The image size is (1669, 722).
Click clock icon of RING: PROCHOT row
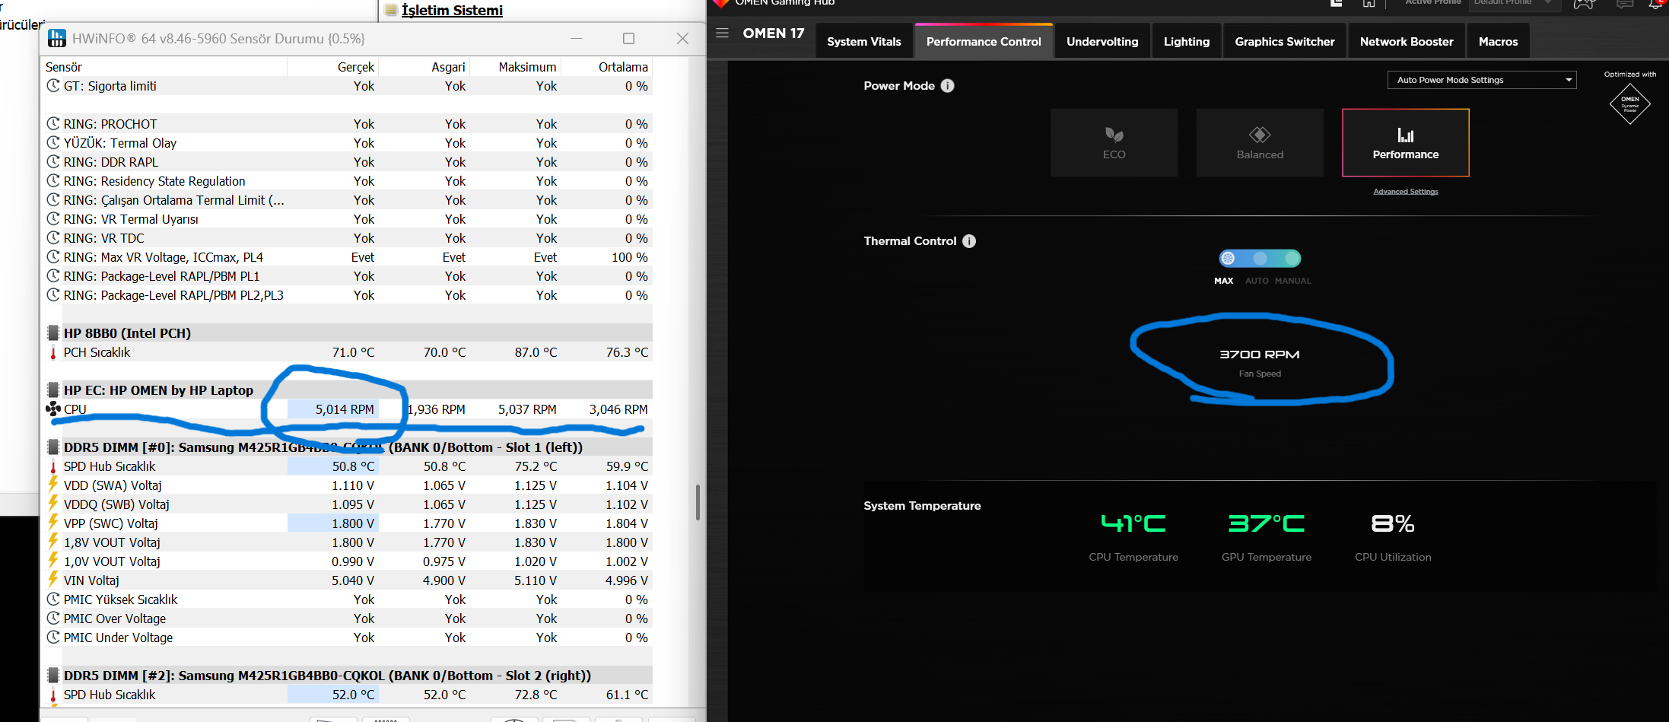(53, 123)
